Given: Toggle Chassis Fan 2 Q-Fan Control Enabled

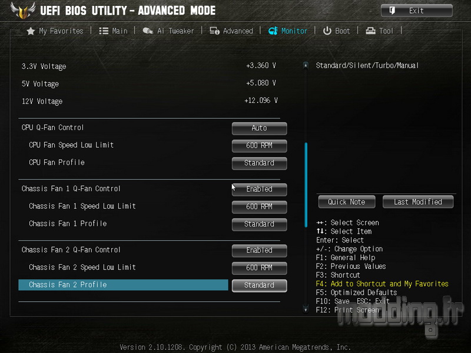Looking at the screenshot, I should pyautogui.click(x=259, y=251).
